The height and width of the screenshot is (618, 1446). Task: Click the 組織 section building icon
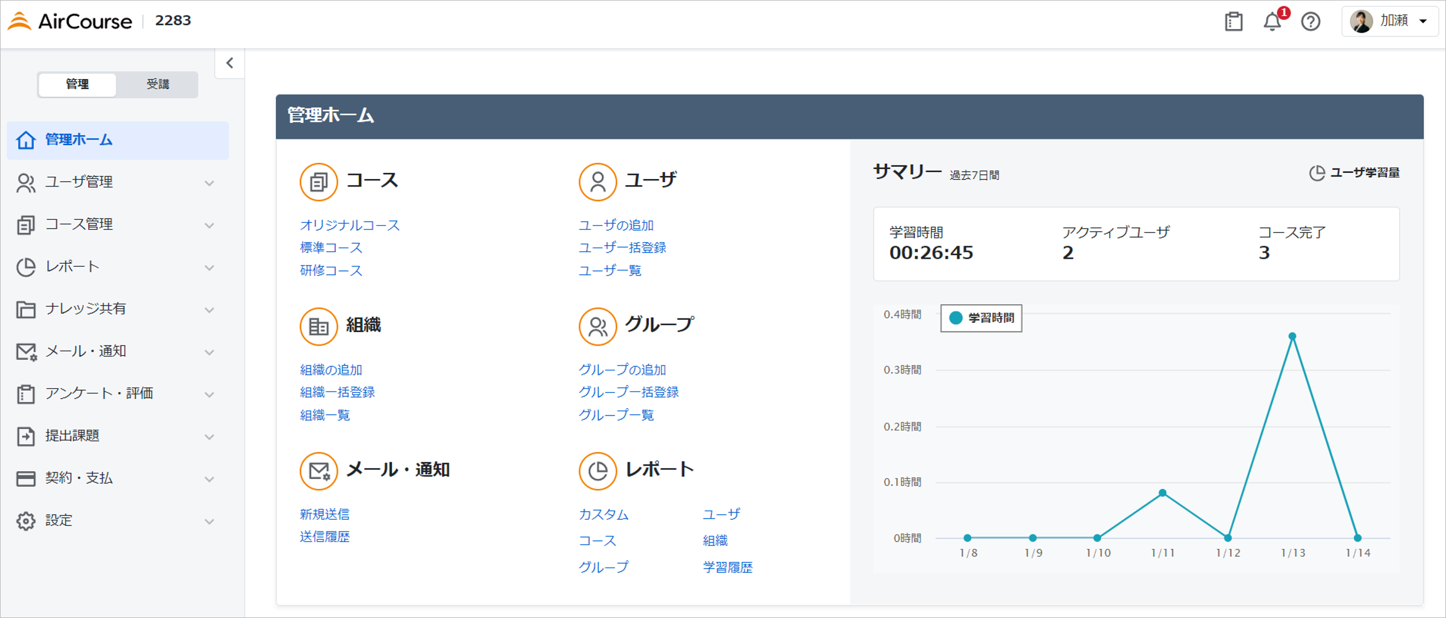(319, 327)
